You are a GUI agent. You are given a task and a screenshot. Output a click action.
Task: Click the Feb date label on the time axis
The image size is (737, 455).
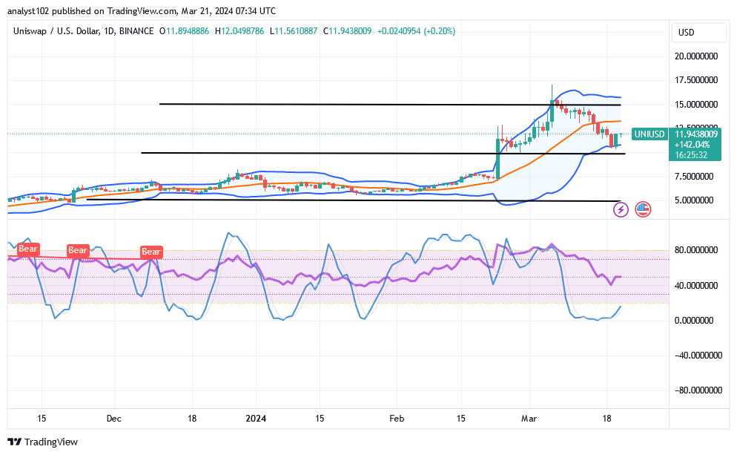(397, 419)
